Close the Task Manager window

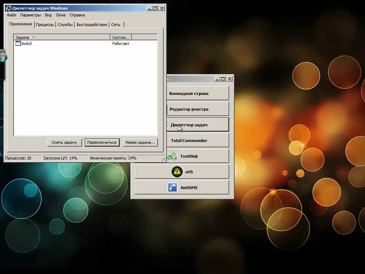[x=162, y=8]
